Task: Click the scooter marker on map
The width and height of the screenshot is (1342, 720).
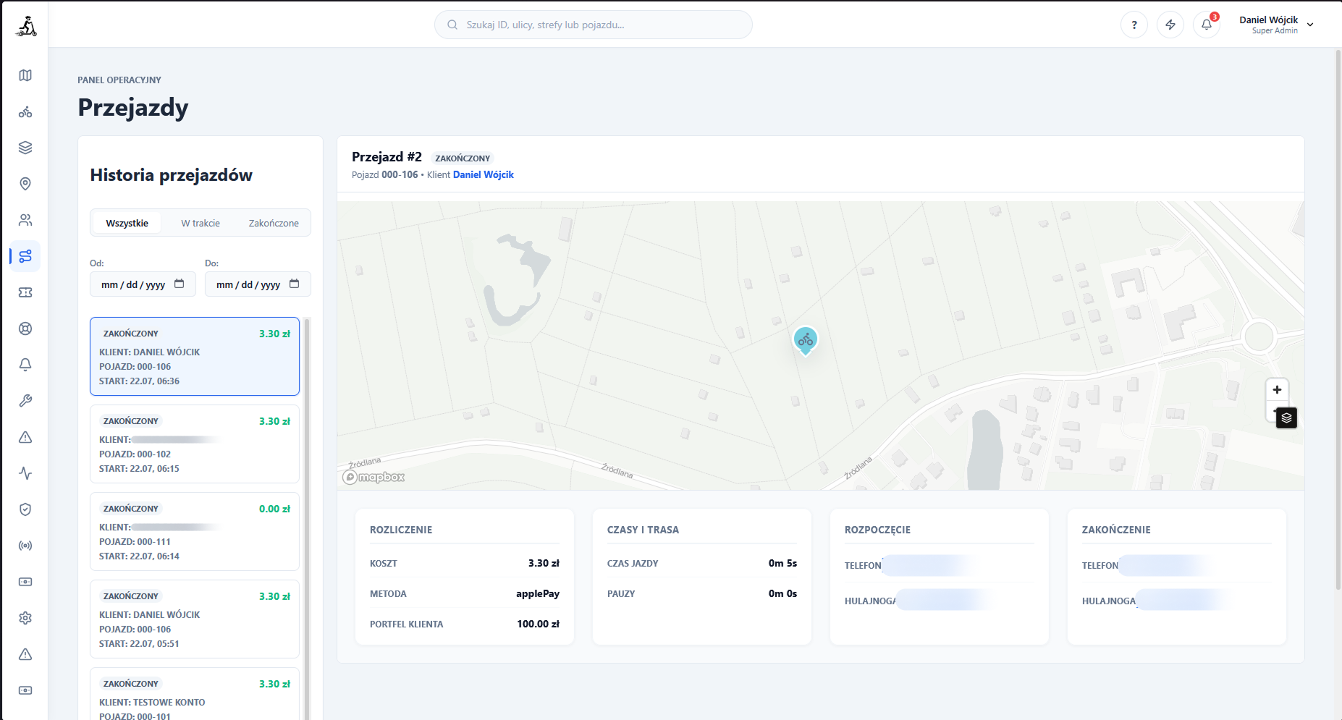Action: (806, 340)
